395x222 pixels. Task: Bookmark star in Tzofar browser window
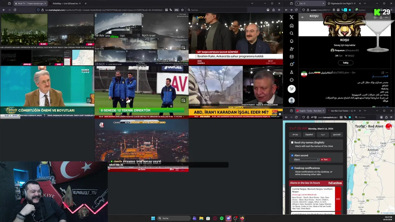350,117
